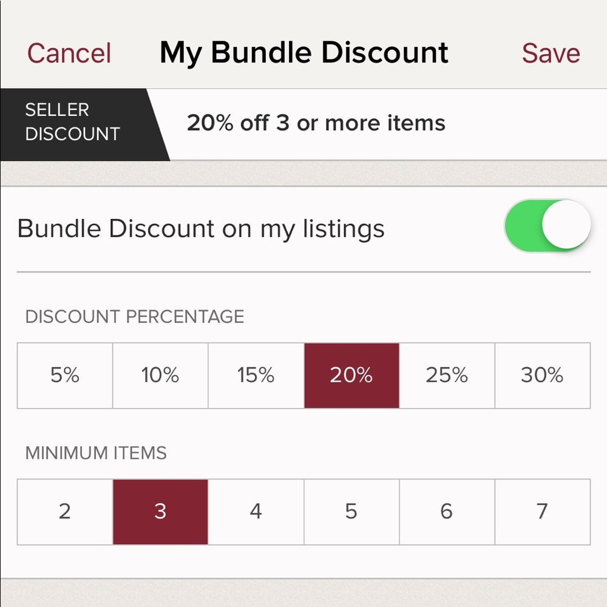Select 10% discount percentage
Image resolution: width=607 pixels, height=607 pixels.
(x=160, y=375)
